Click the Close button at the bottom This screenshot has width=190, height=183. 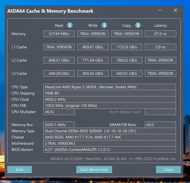coord(168,170)
